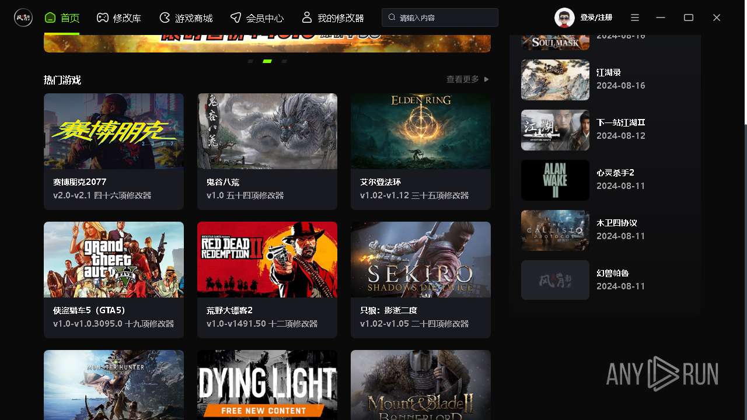Click 'v1.0-v1491.50 十二项修改器' text

click(262, 324)
